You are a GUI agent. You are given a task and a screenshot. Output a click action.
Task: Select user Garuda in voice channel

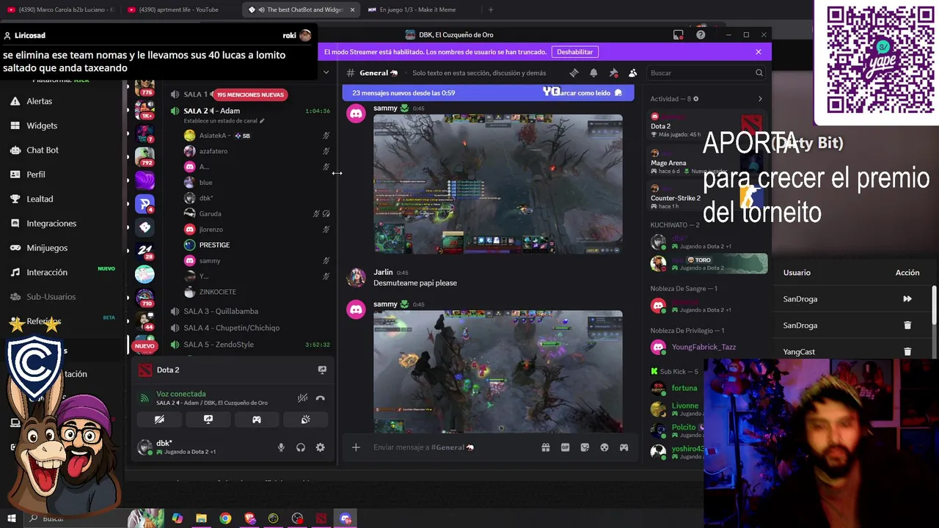[x=210, y=213]
